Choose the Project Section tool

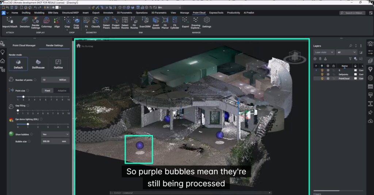click(116, 23)
